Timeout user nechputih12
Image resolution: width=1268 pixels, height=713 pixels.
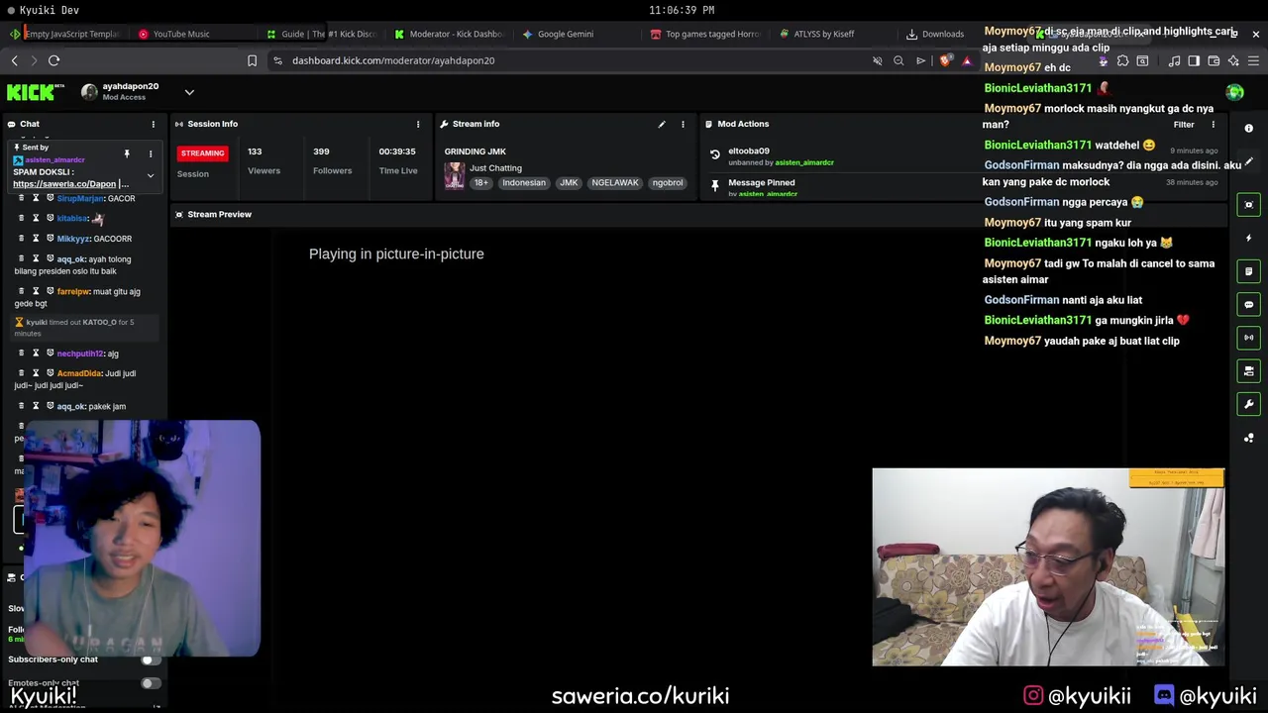(x=36, y=354)
